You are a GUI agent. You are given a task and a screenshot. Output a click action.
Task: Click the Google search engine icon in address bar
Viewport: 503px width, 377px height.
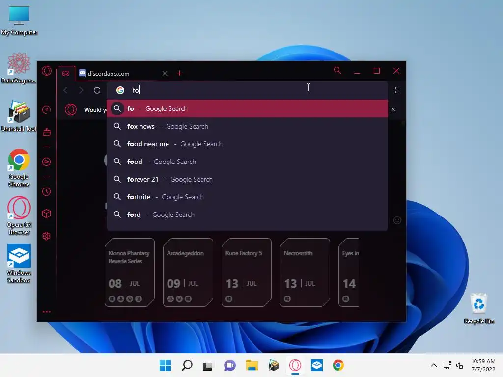pyautogui.click(x=120, y=90)
